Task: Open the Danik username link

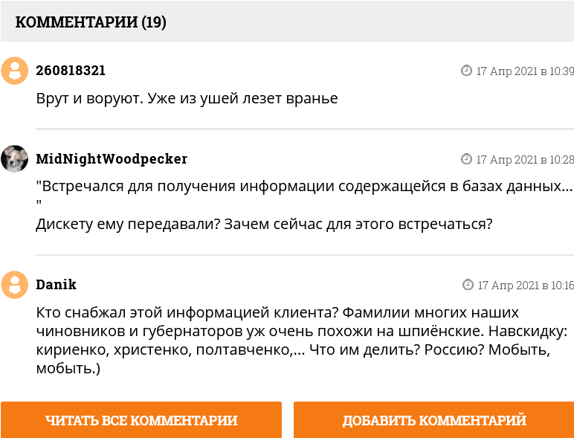Action: tap(56, 285)
